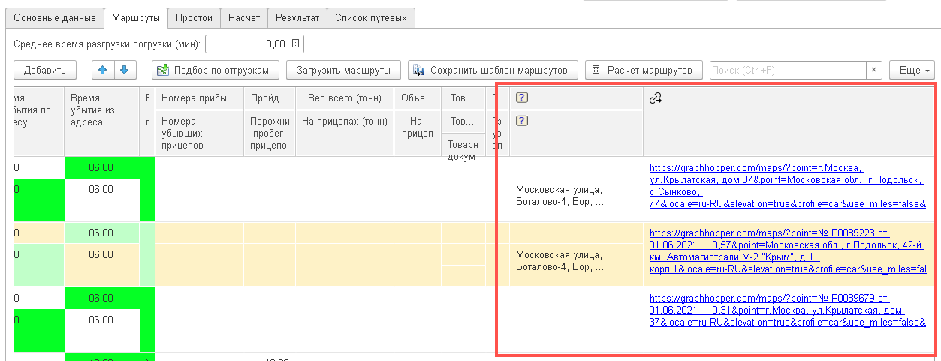Open graphhopper link for № Р0089679
The height and width of the screenshot is (361, 941).
click(788, 310)
